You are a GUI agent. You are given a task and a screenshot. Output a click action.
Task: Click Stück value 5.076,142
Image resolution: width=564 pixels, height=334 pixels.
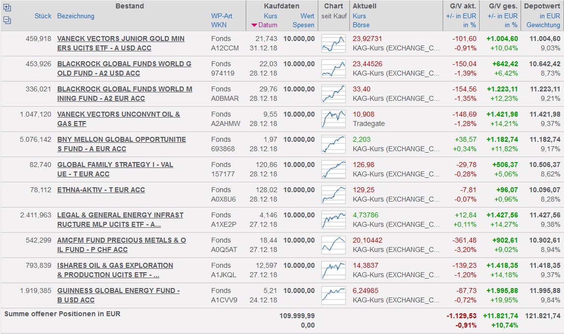click(x=36, y=139)
